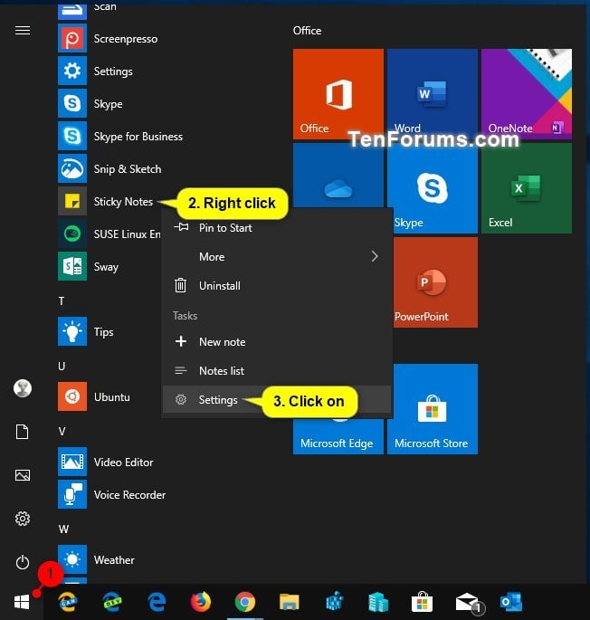Select Pin to Start in context menu
Image resolution: width=590 pixels, height=620 pixels.
tap(277, 228)
